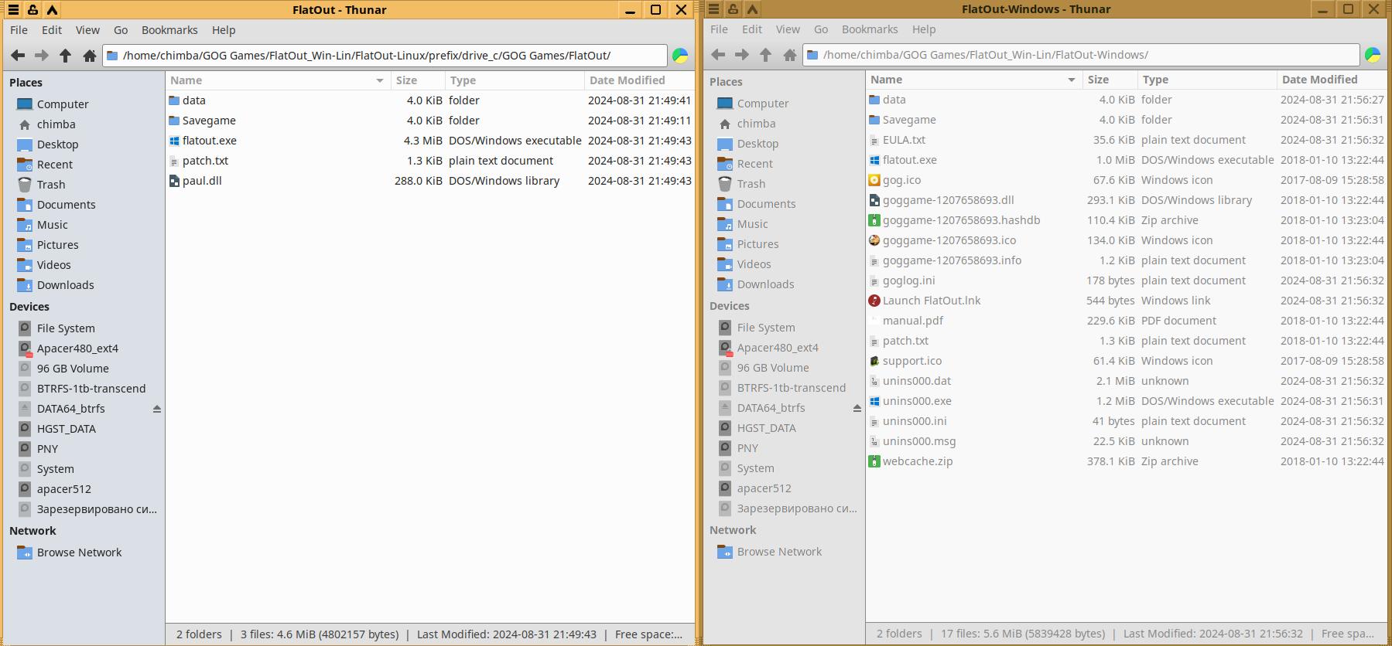
Task: Click Computer icon in right window sidebar
Action: (x=725, y=104)
